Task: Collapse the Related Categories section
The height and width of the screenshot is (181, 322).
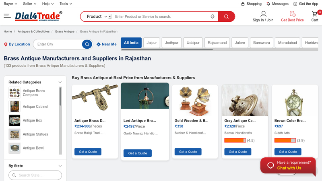Action: coord(60,82)
